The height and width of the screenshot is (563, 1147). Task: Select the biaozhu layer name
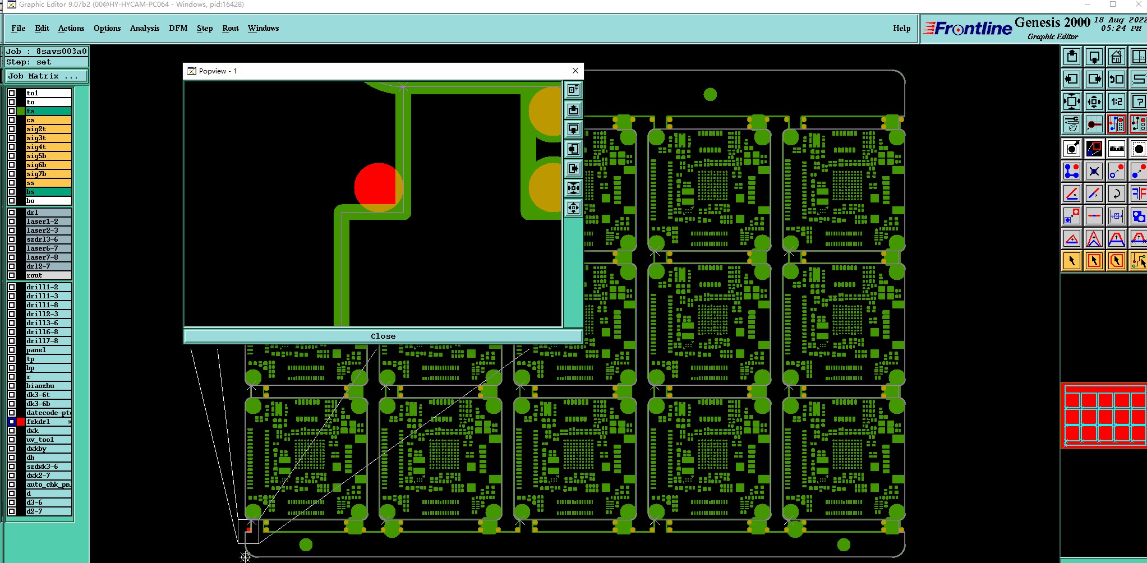49,386
